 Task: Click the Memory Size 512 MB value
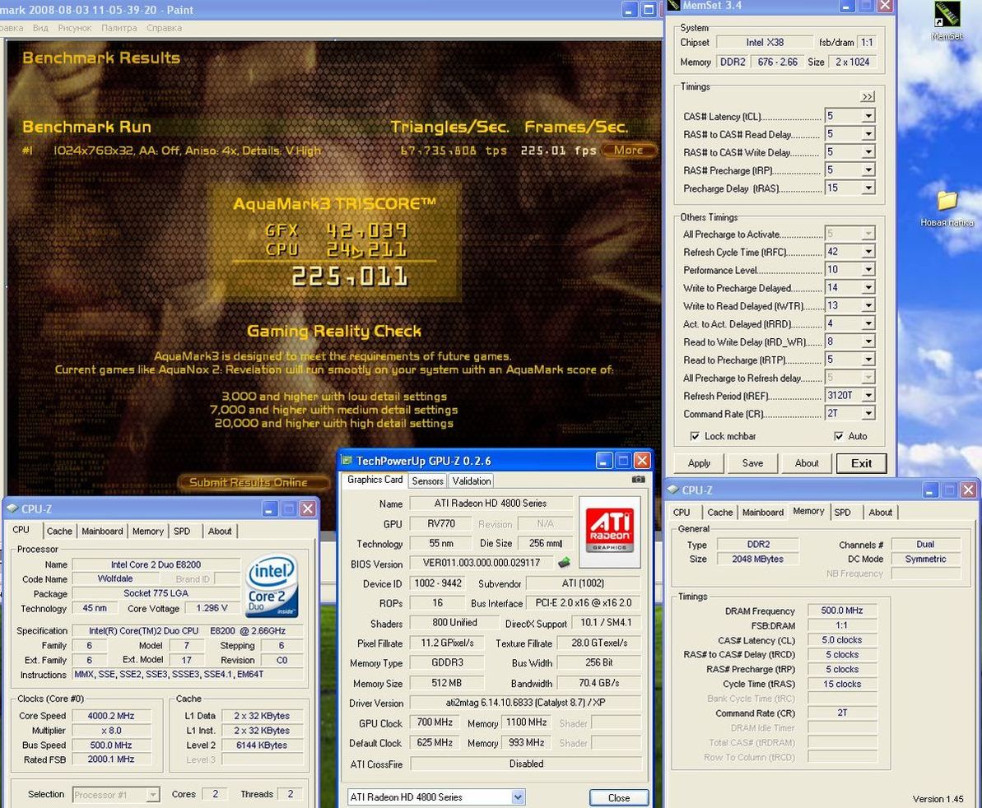[446, 683]
